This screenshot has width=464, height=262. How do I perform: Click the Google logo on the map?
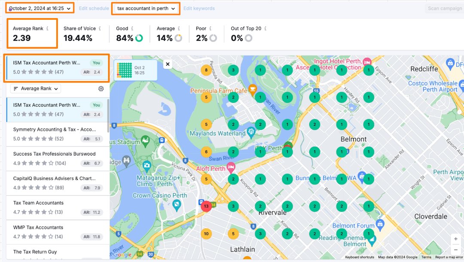tap(122, 254)
